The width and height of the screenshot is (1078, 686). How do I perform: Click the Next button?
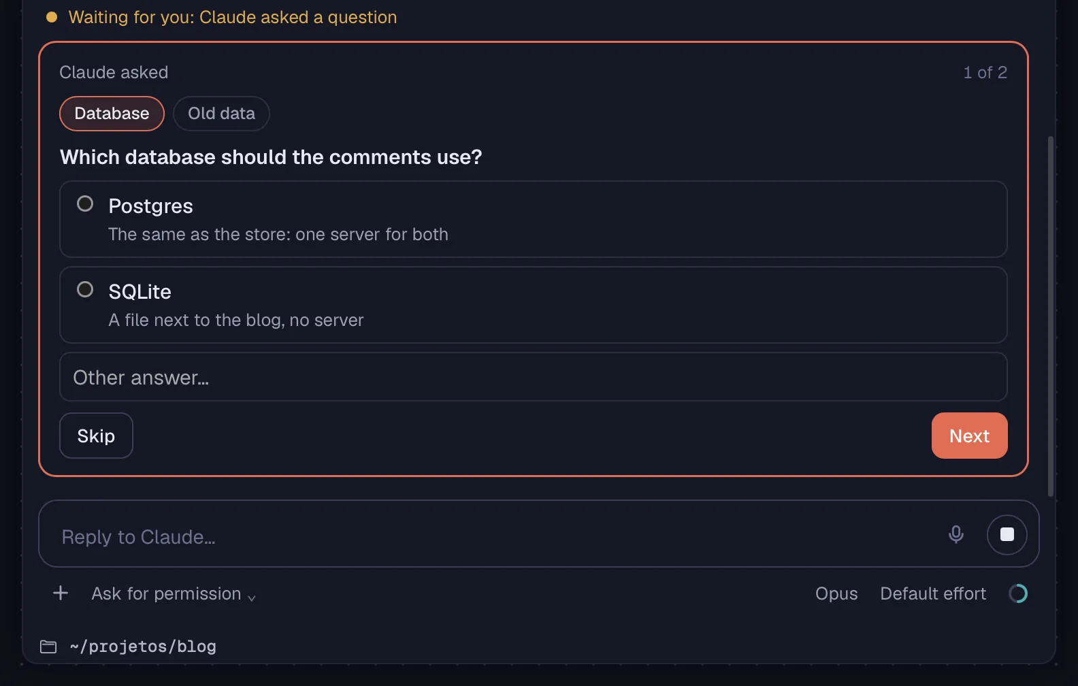coord(969,436)
